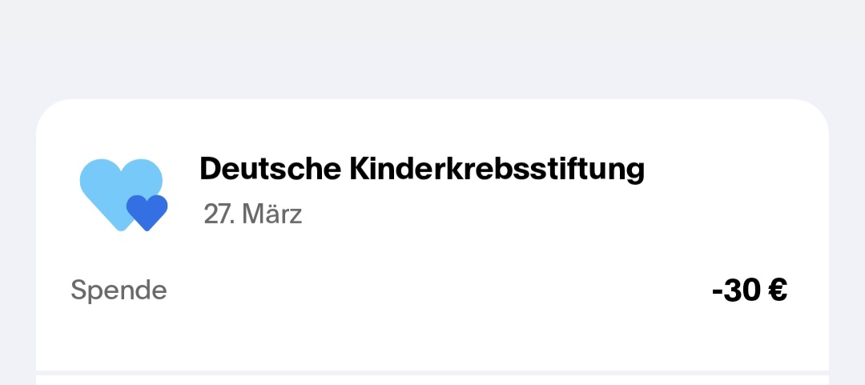Tap the double-heart donation icon
The height and width of the screenshot is (385, 865).
(123, 195)
